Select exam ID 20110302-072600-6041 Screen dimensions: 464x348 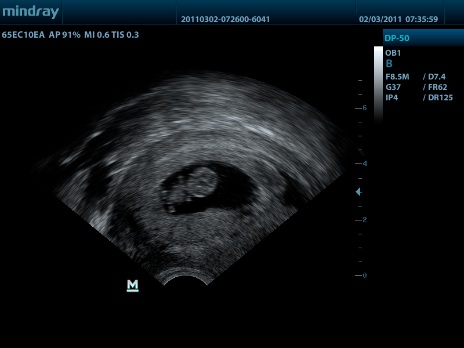pyautogui.click(x=225, y=20)
